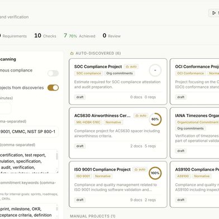Click the MANUAL PROJECTS (1) section header
The image size is (219, 219).
click(93, 216)
